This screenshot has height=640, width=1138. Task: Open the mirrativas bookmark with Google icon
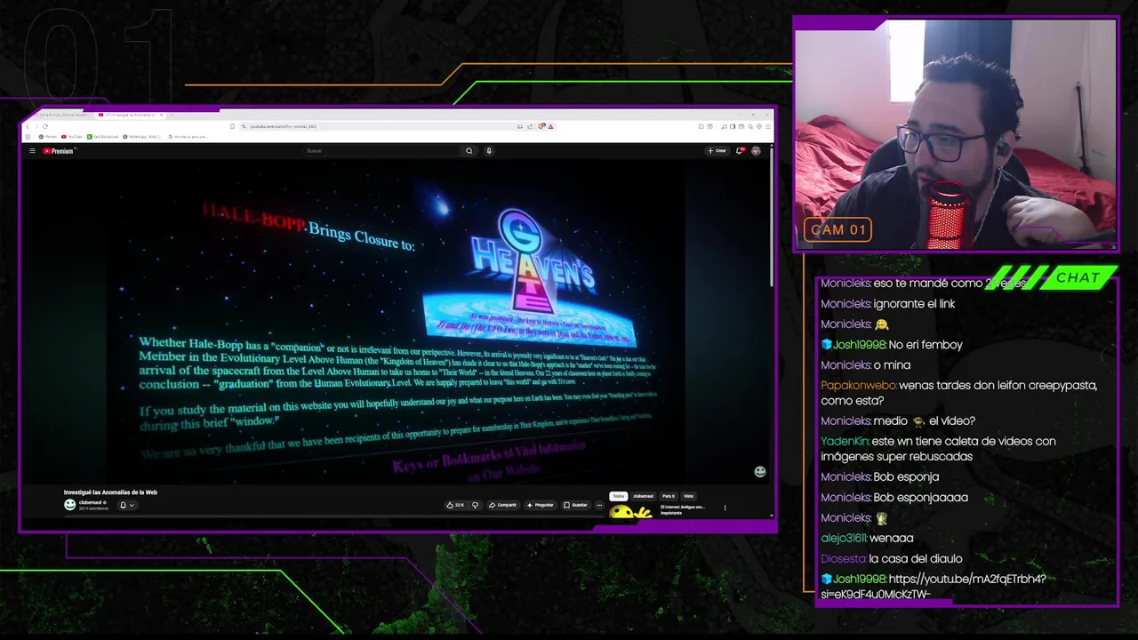[188, 137]
